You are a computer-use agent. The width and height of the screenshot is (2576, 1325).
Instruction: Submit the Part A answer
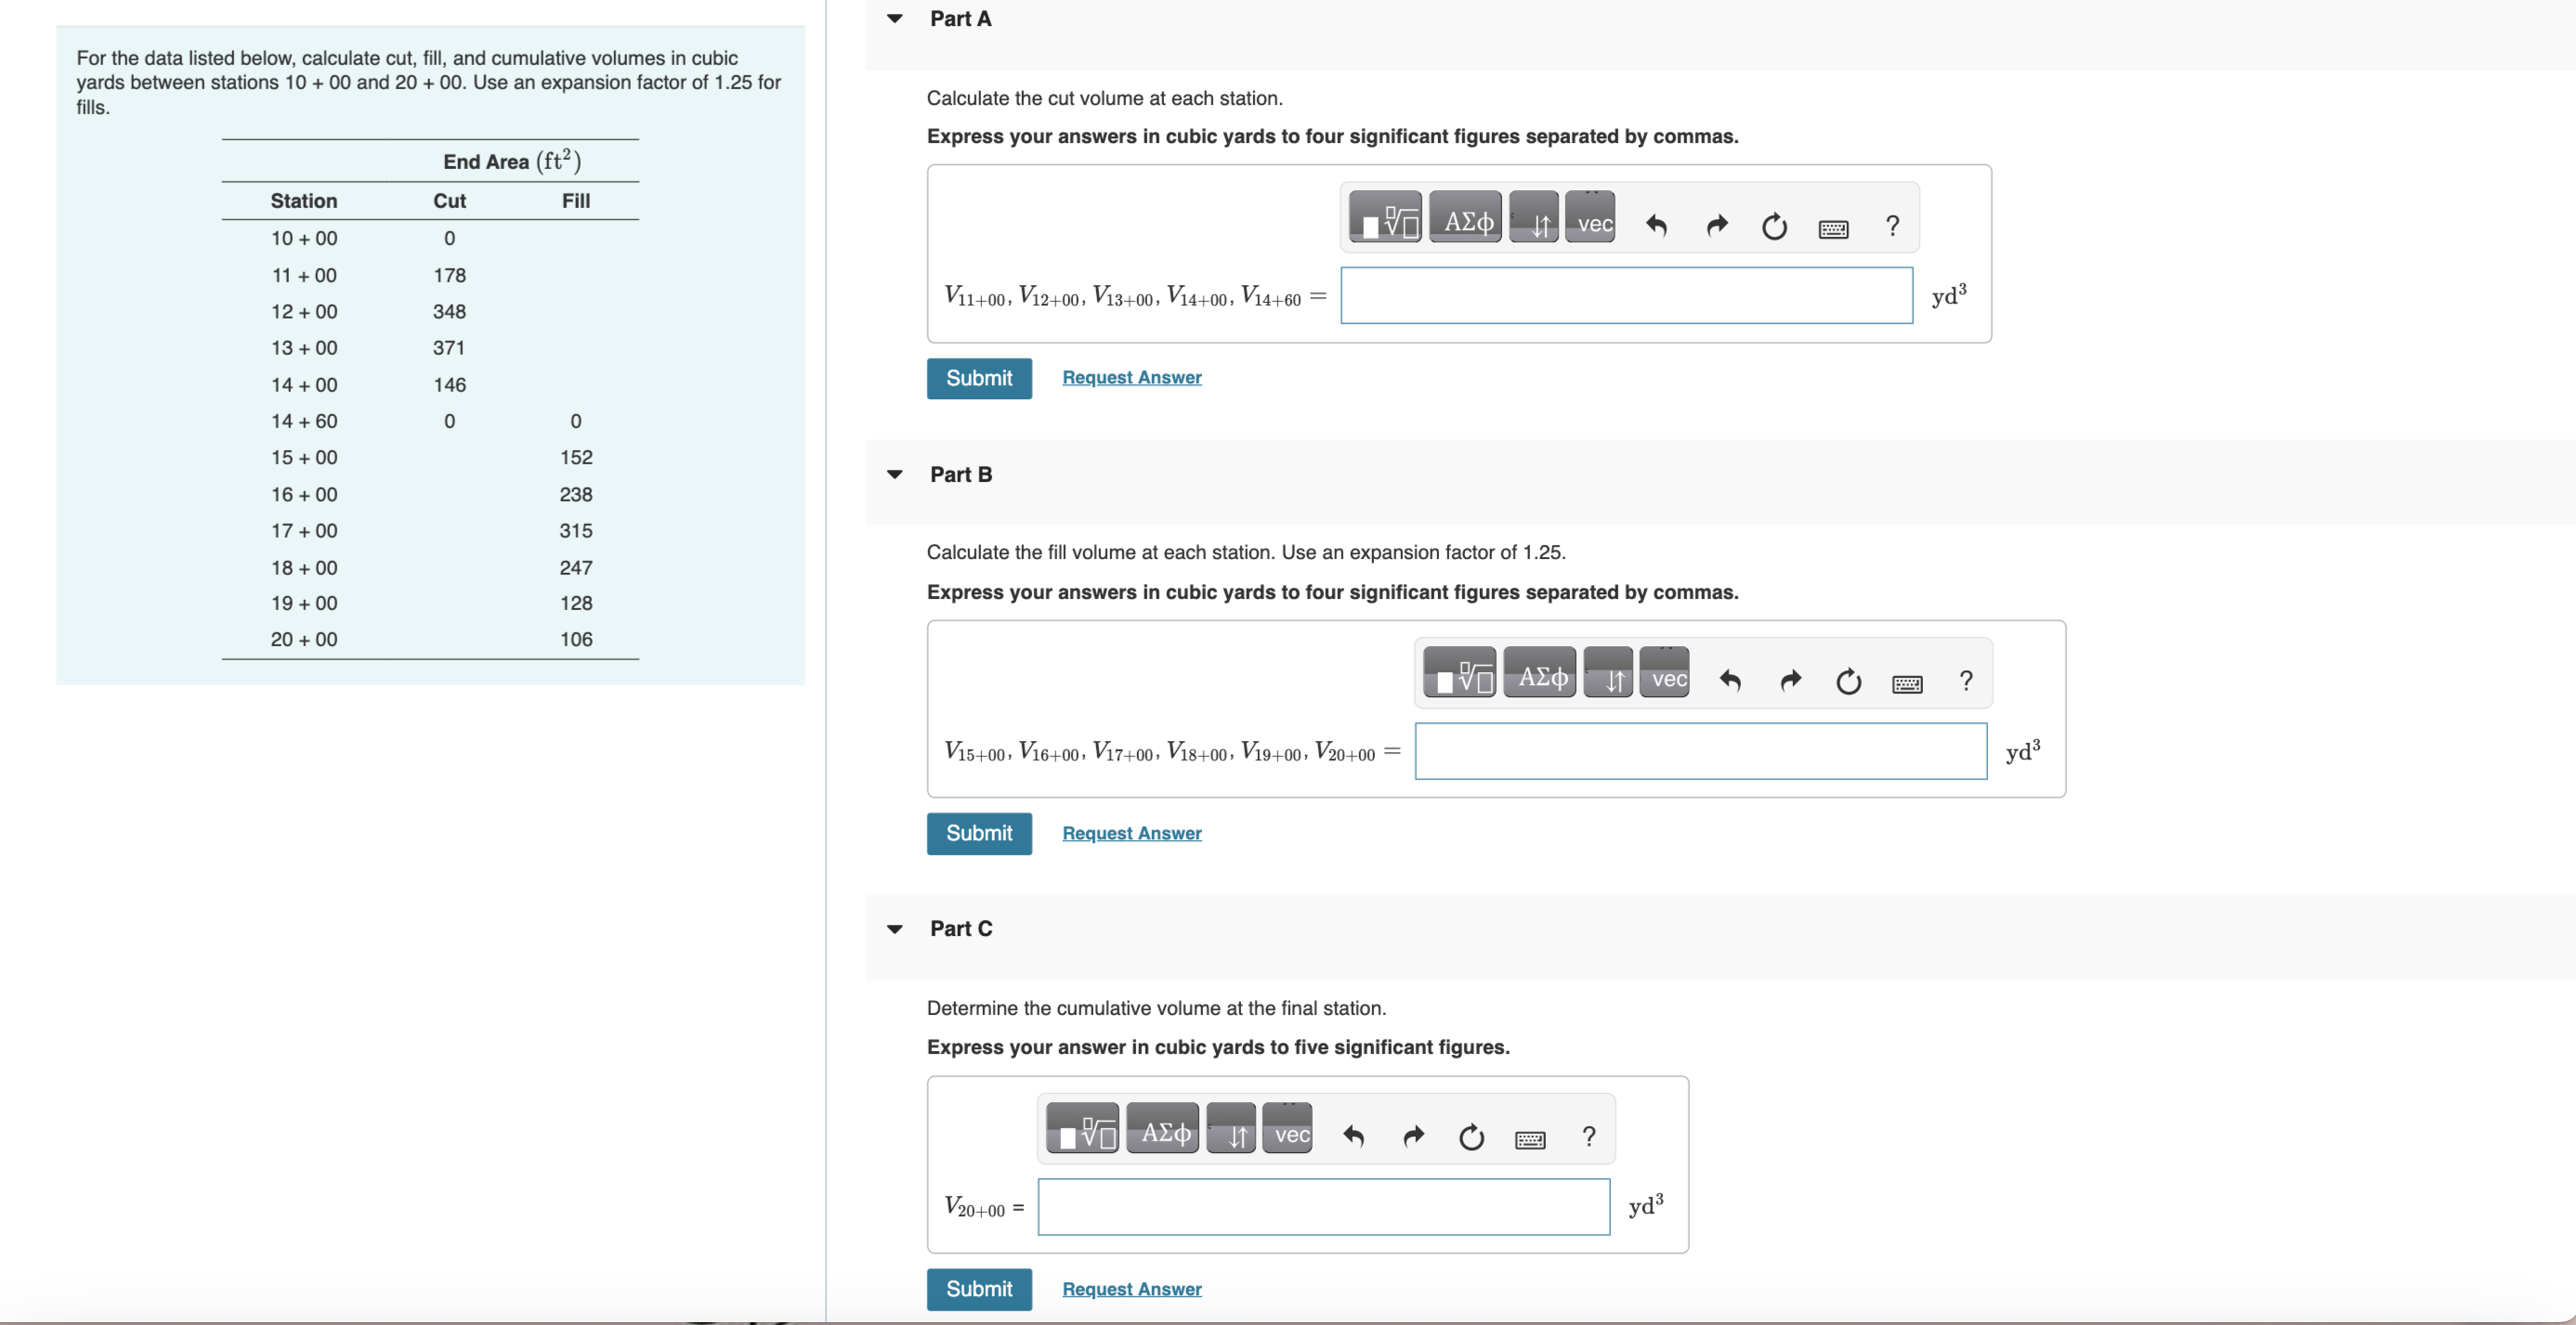978,379
